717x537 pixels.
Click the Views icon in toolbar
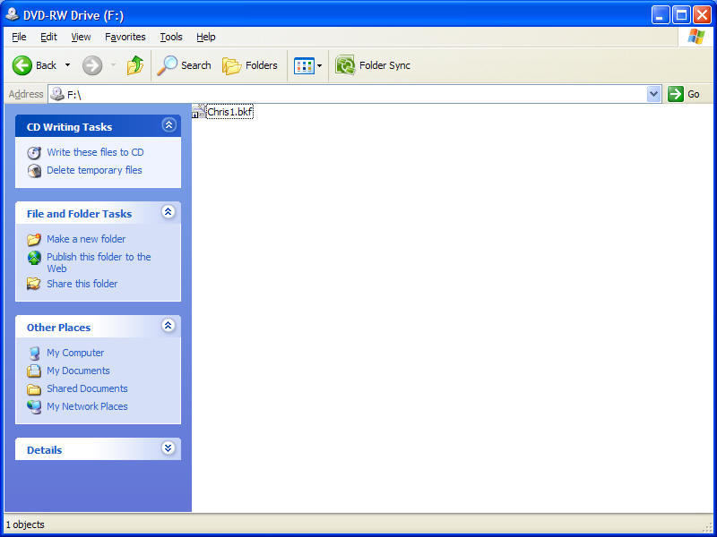pos(304,65)
